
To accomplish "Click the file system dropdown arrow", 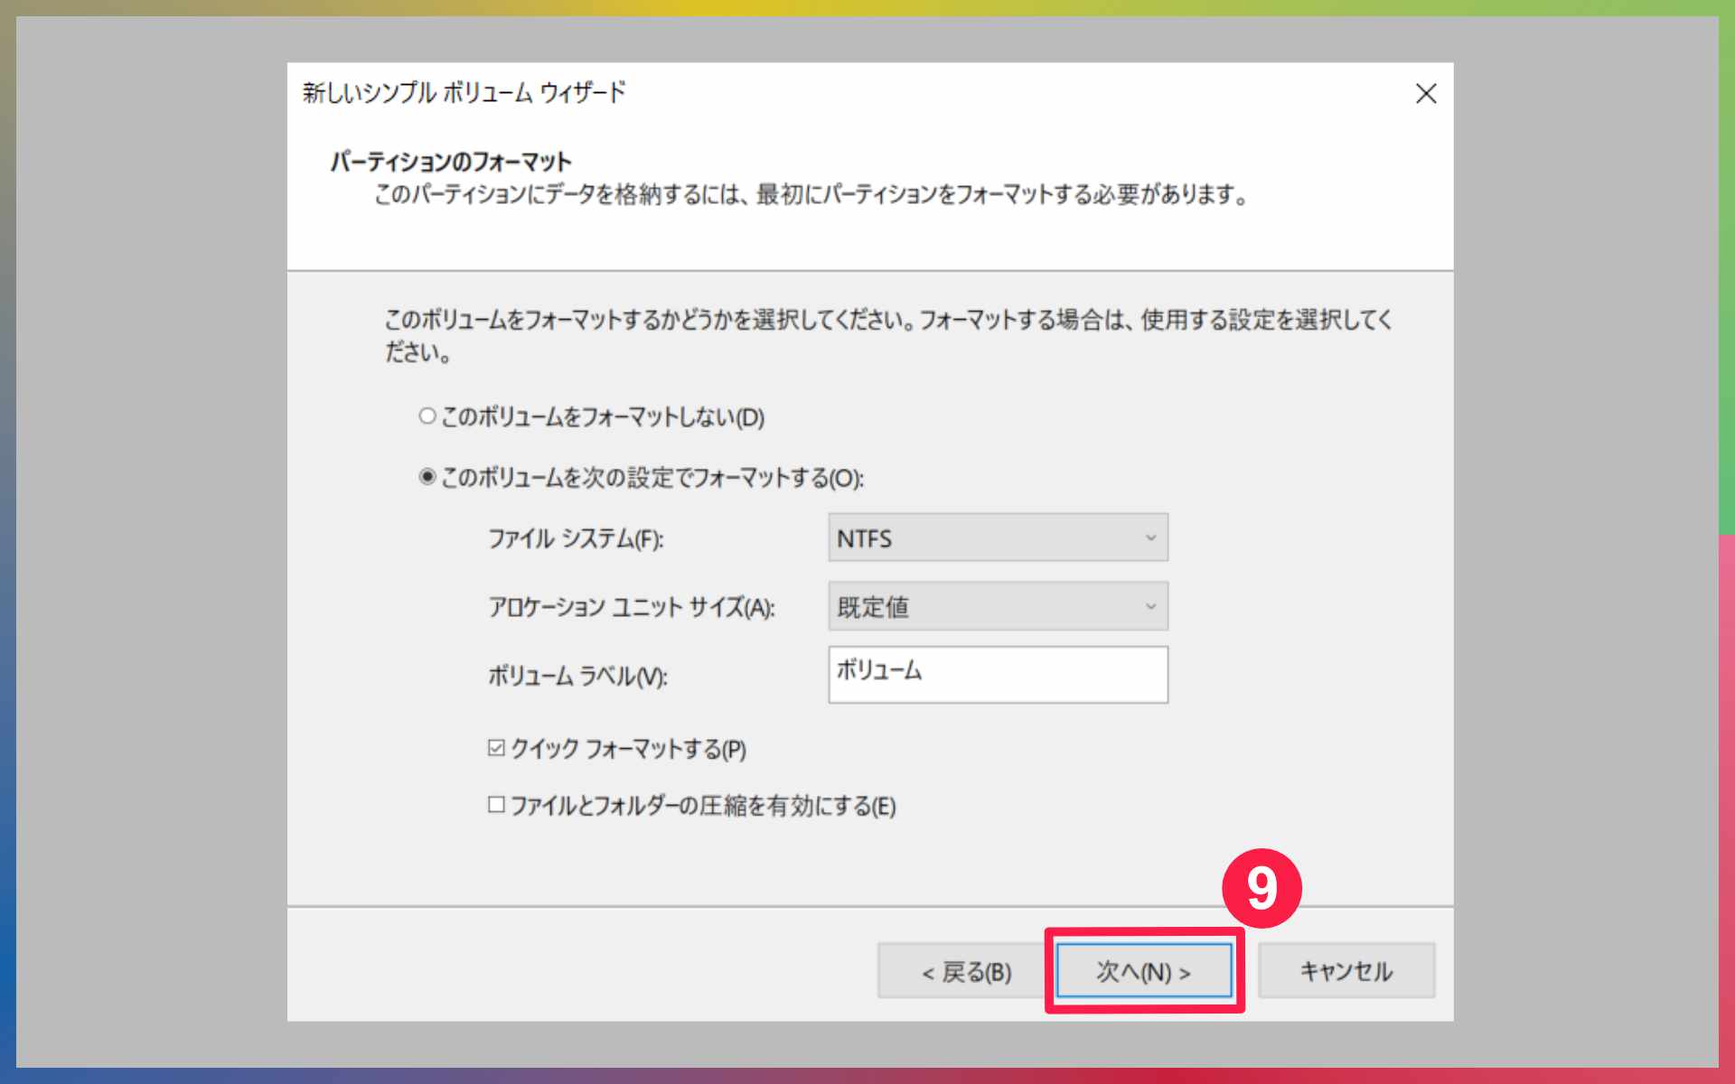I will (x=1150, y=538).
